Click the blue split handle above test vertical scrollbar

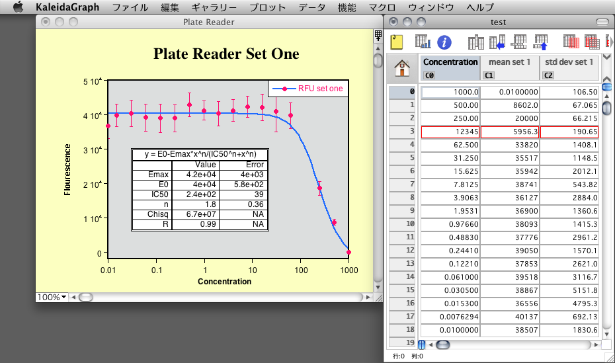click(606, 87)
